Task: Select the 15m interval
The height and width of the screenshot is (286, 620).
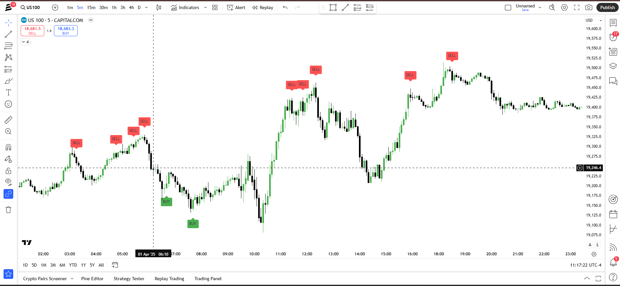Action: 91,7
